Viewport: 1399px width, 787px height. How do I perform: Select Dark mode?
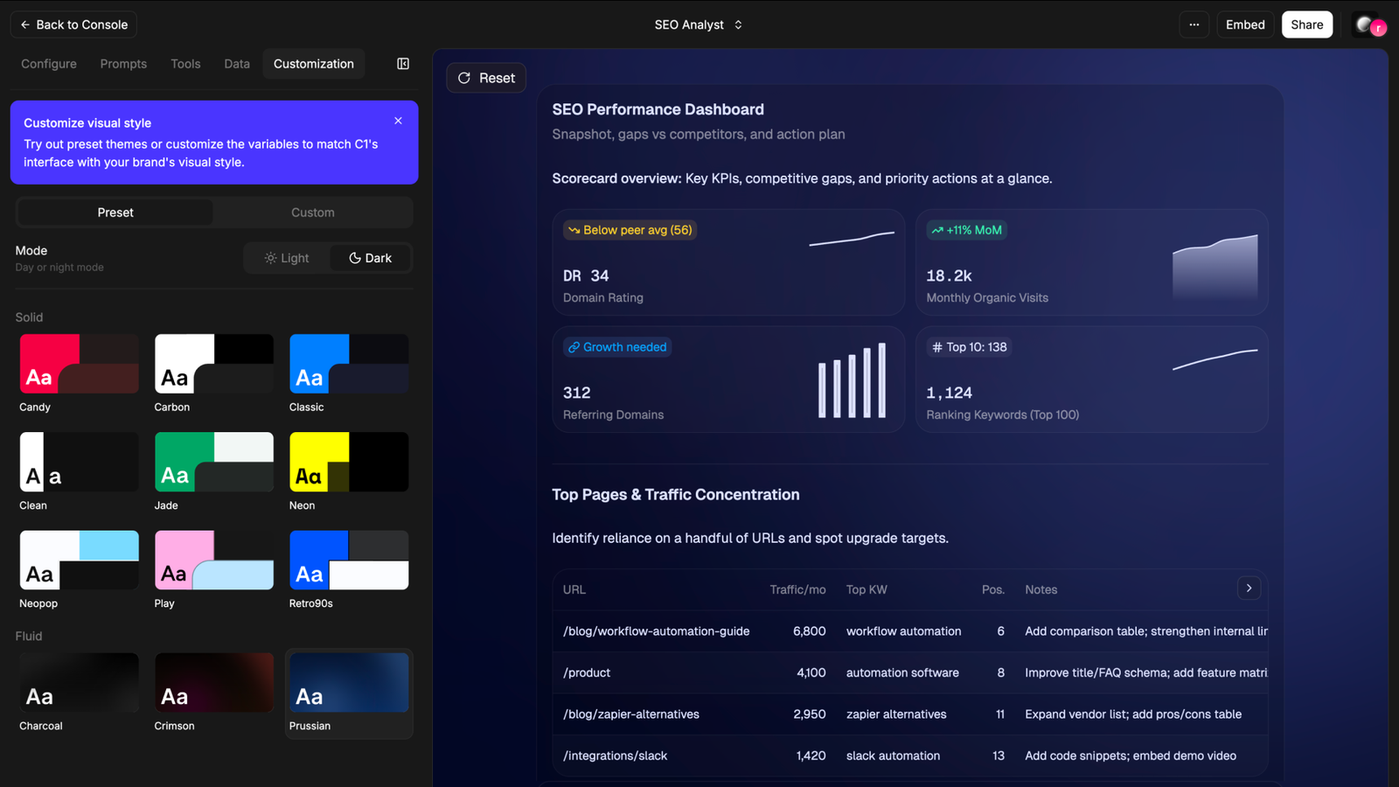pos(370,258)
